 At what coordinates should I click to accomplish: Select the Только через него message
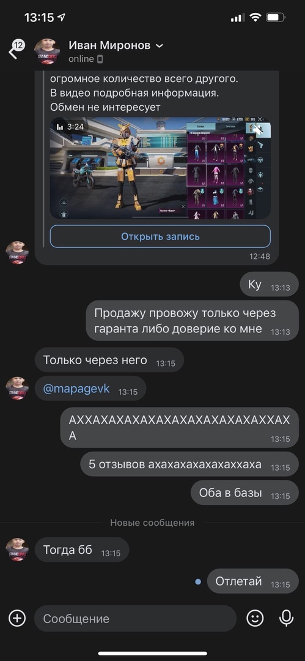click(109, 360)
